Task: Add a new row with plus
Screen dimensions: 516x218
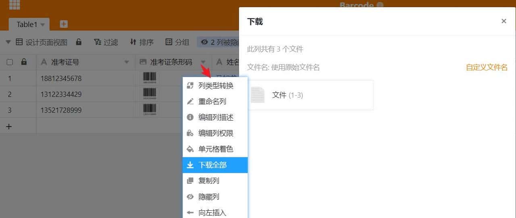Action: (x=9, y=126)
